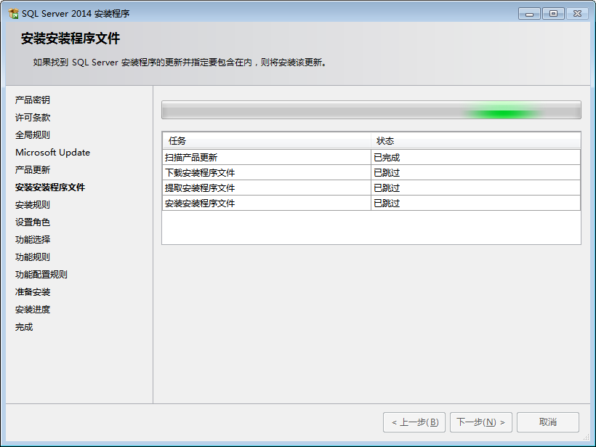Click the installation progress bar

coord(371,109)
